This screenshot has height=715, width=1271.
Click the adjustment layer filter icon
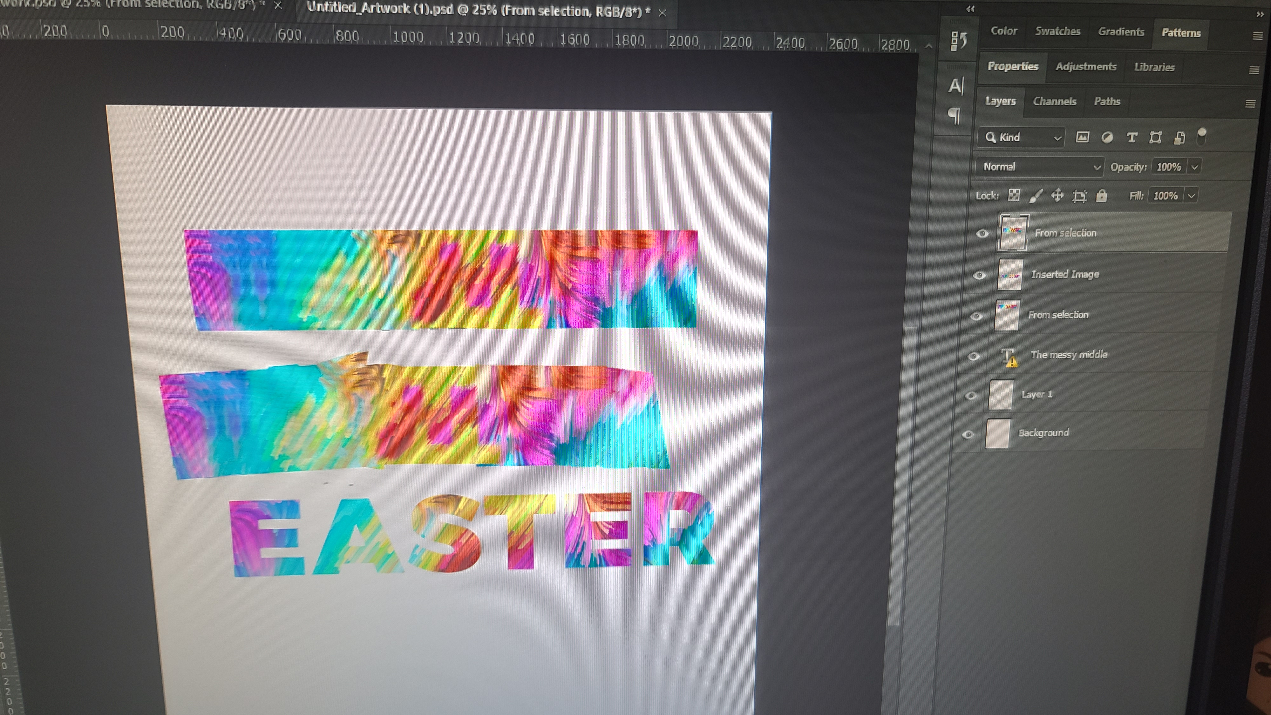coord(1107,137)
